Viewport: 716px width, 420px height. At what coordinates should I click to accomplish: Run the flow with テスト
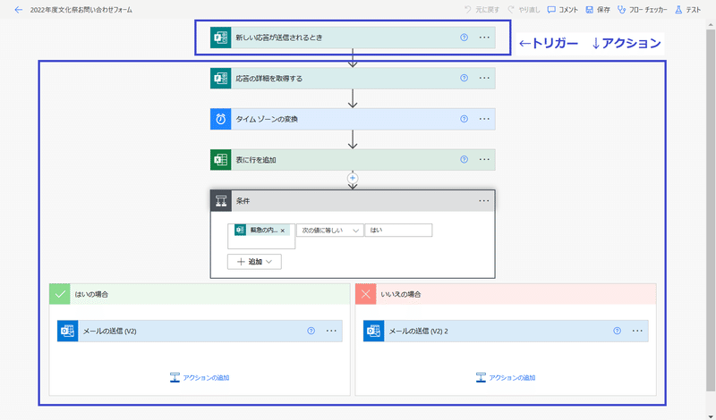[687, 10]
